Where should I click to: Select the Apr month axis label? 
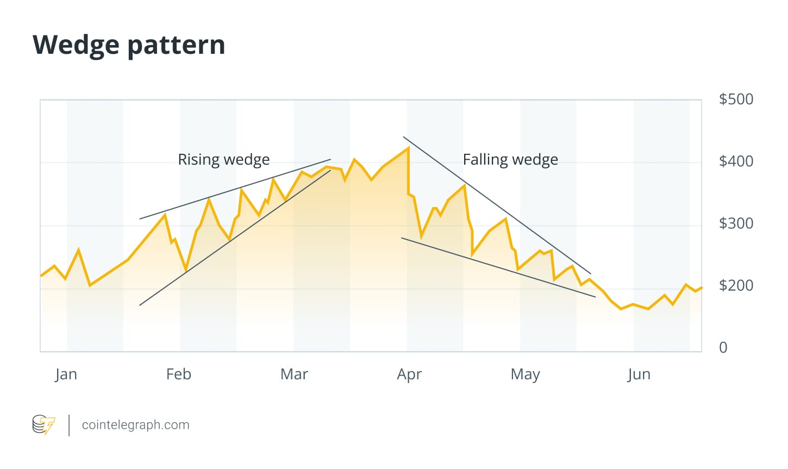click(x=409, y=374)
